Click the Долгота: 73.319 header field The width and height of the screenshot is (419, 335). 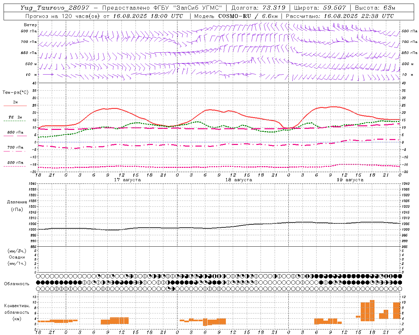pyautogui.click(x=258, y=8)
